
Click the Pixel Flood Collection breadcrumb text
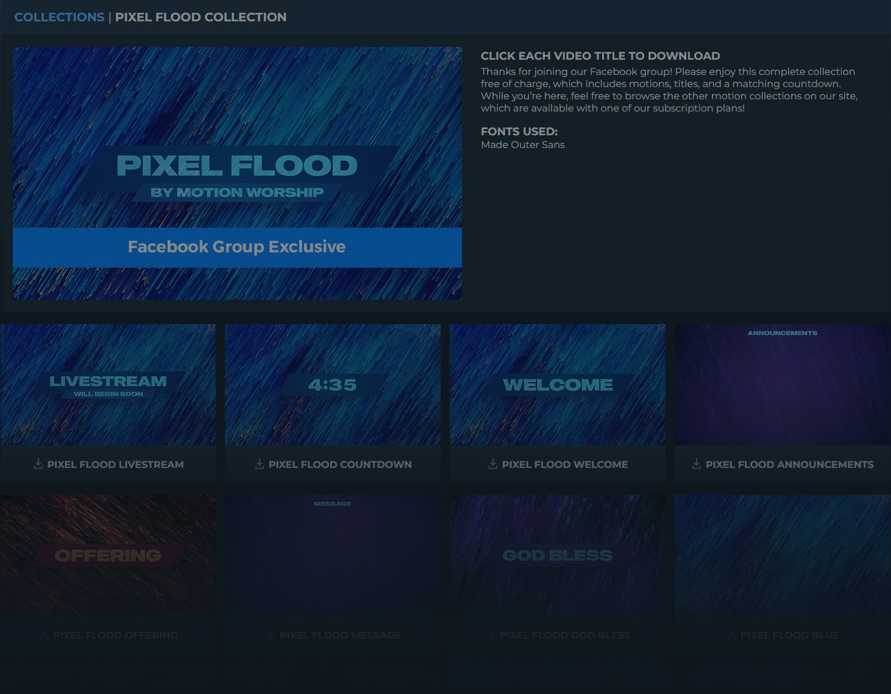pos(201,17)
